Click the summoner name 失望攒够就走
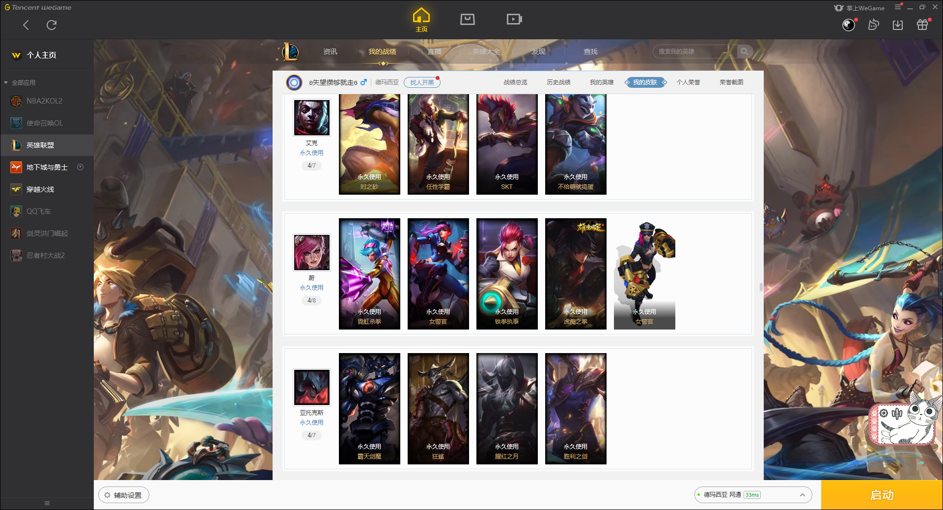The width and height of the screenshot is (943, 510). (333, 82)
